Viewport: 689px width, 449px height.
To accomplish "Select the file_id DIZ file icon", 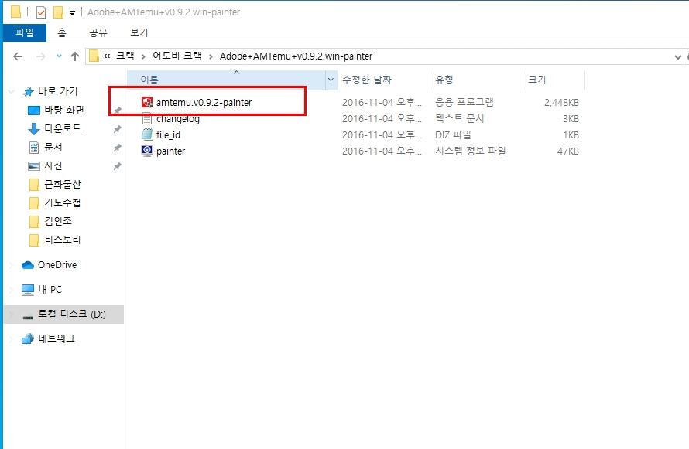I will click(147, 134).
